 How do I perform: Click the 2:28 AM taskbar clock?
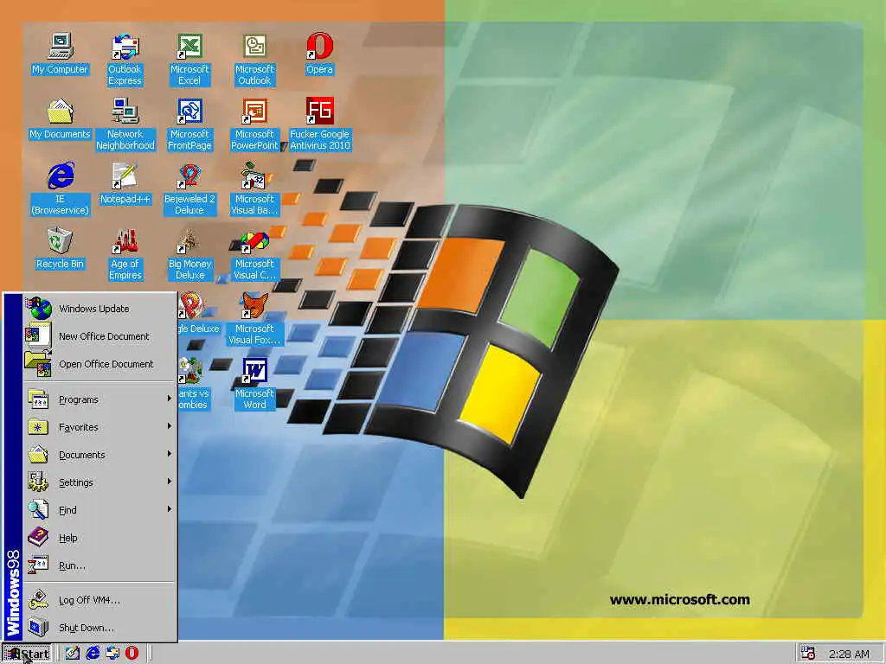click(849, 654)
